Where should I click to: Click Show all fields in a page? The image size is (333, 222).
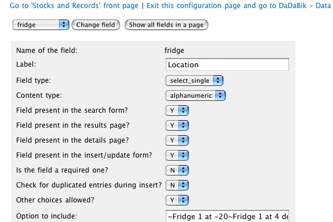166,25
